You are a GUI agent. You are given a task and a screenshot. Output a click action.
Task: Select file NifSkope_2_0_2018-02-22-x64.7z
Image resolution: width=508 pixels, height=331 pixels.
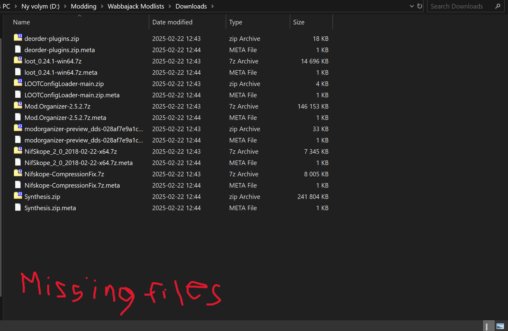pyautogui.click(x=71, y=151)
